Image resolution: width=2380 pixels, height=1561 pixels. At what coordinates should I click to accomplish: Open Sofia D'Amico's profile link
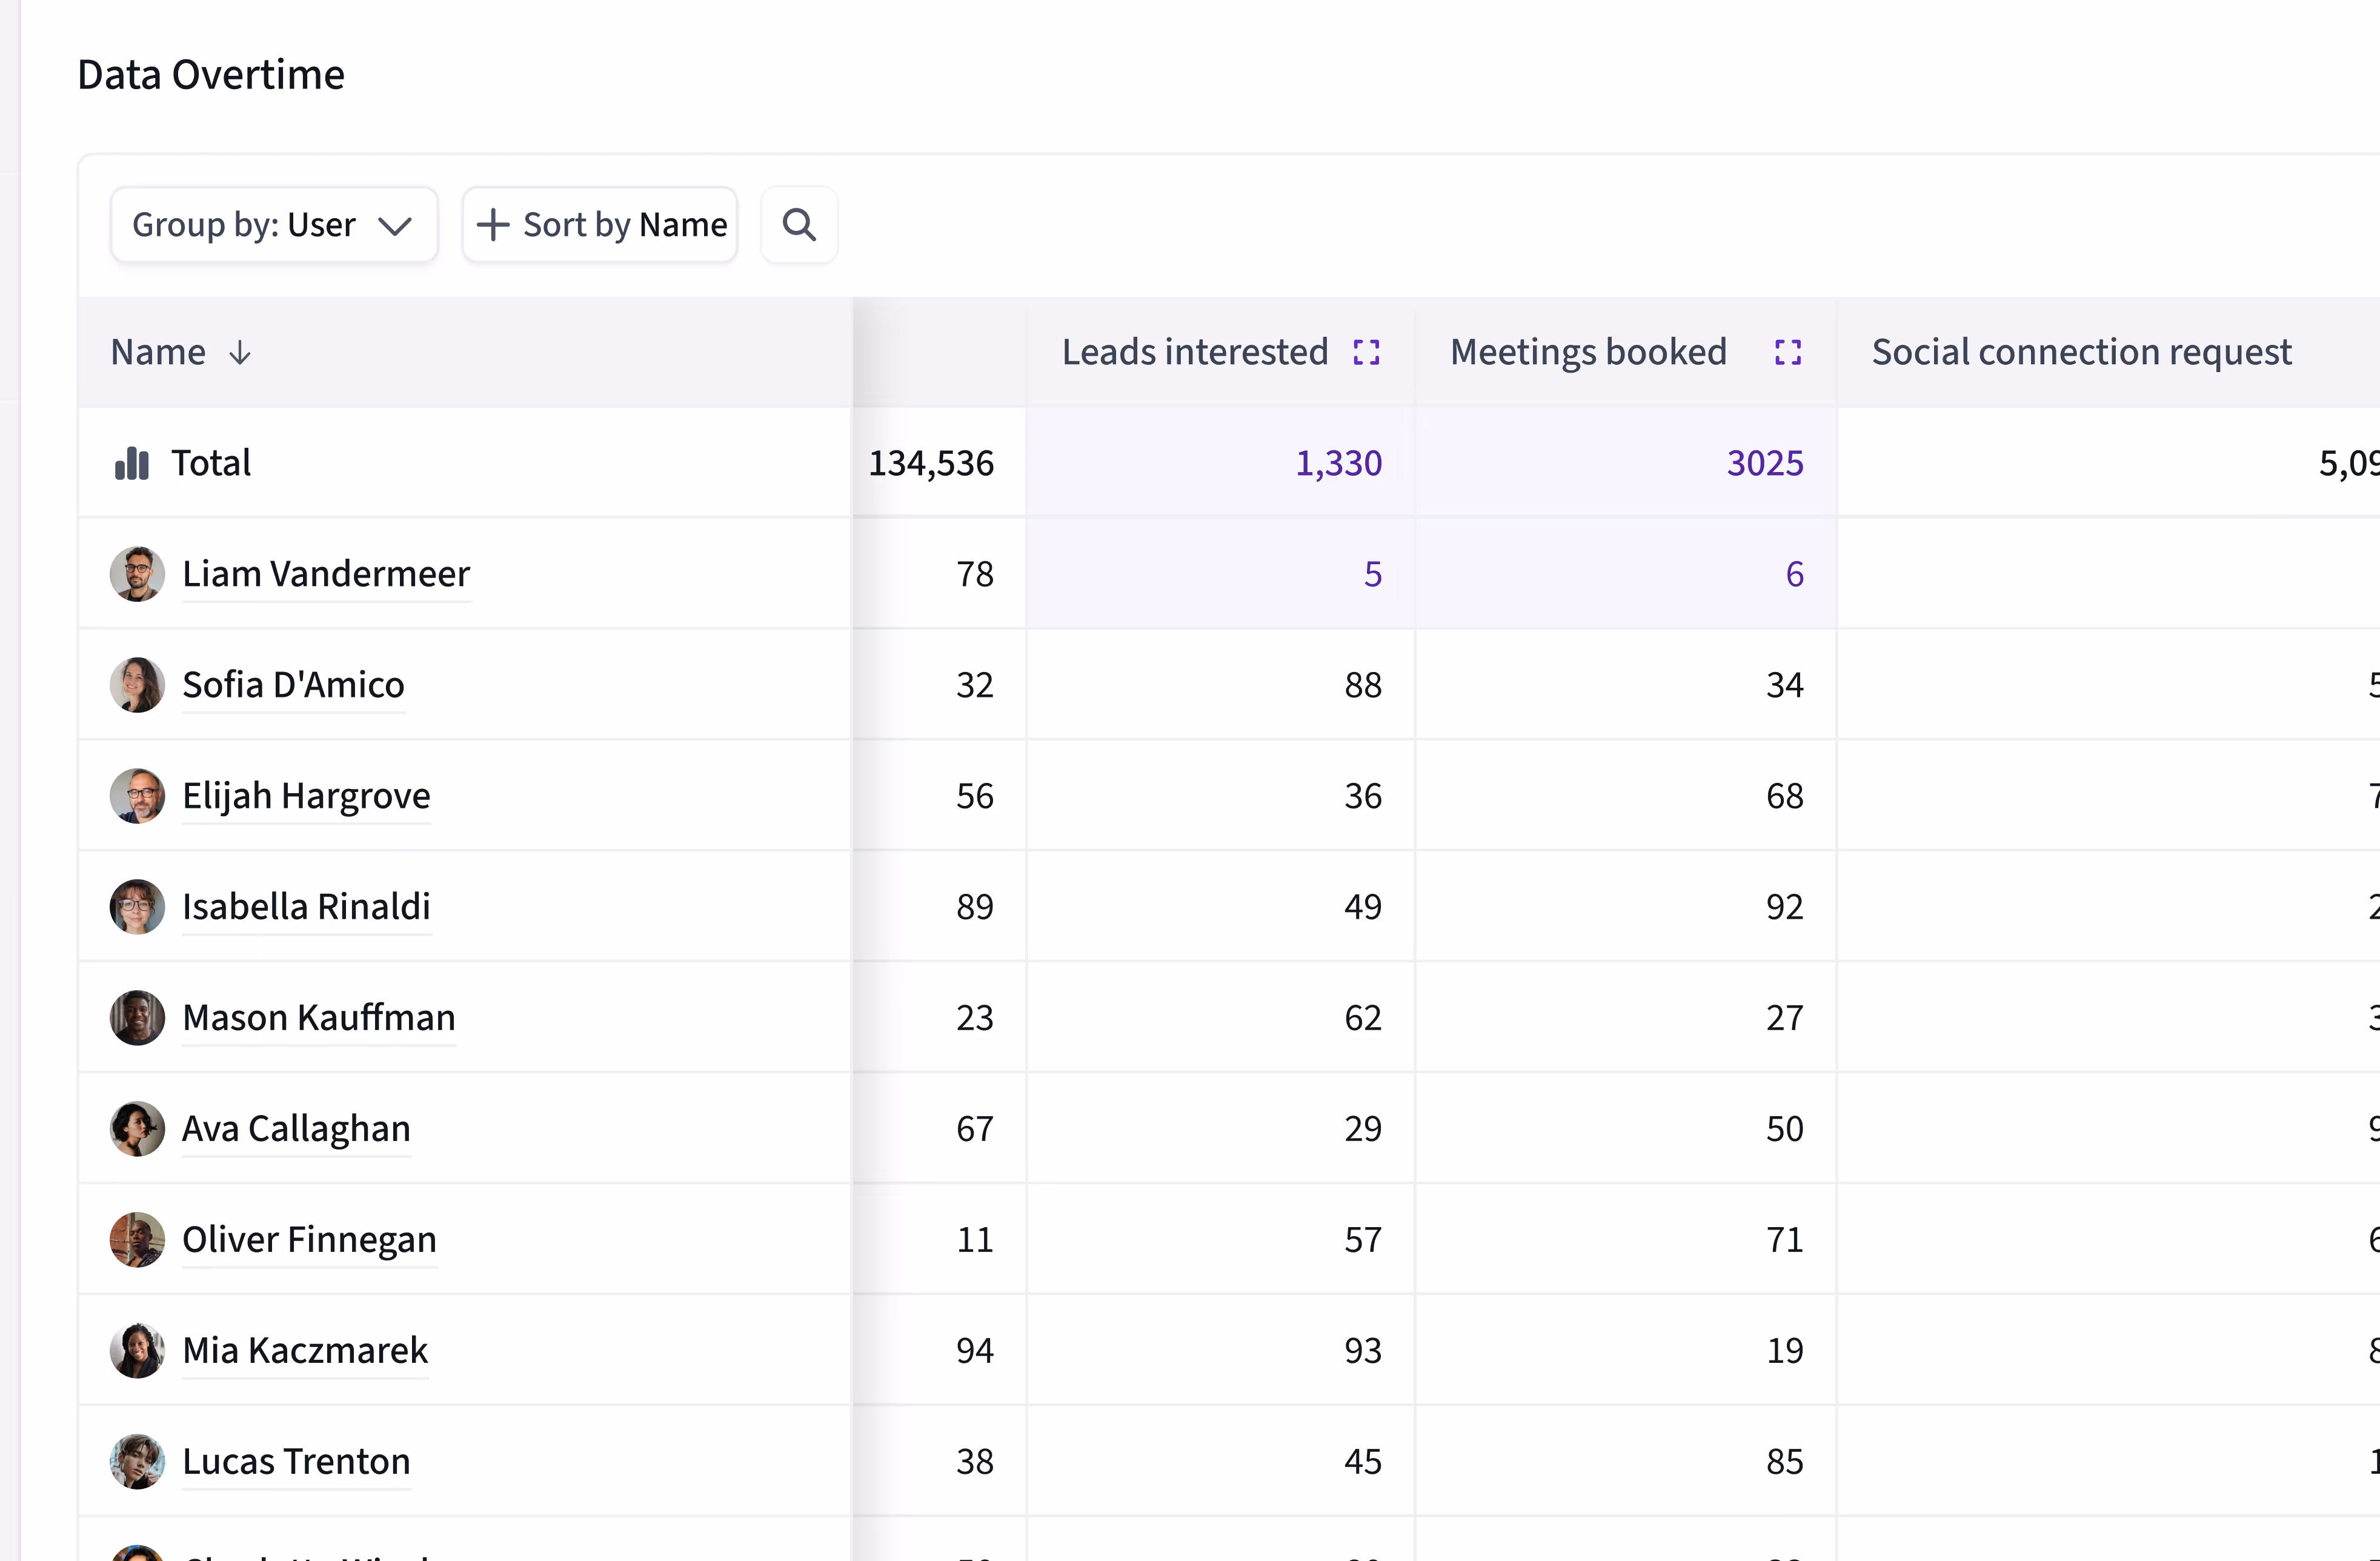coord(293,685)
